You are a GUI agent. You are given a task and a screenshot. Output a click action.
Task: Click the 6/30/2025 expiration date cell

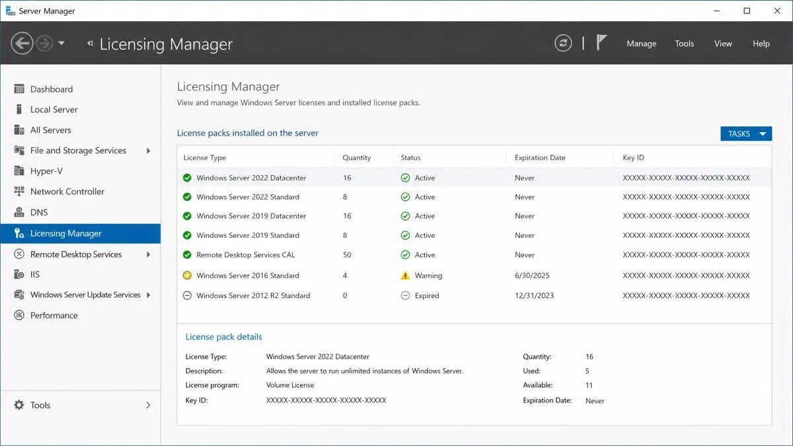tap(532, 276)
